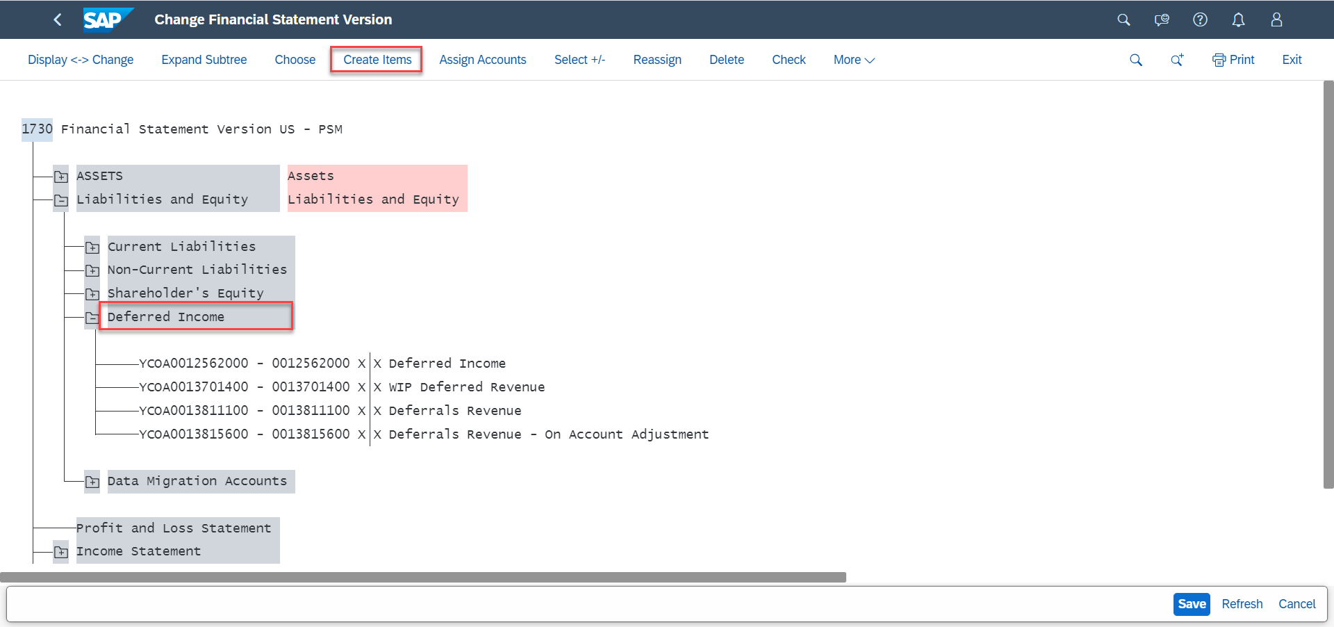
Task: Click the find next magnifier-plus icon
Action: (x=1177, y=60)
